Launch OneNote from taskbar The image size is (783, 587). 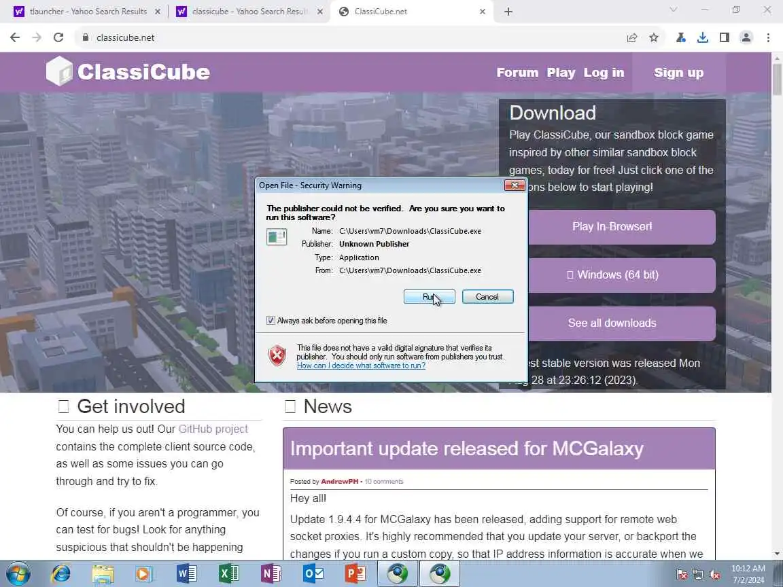click(x=271, y=573)
